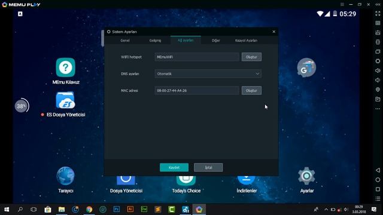Click the 38% memory cleaner circle
This screenshot has width=383, height=215.
22,106
